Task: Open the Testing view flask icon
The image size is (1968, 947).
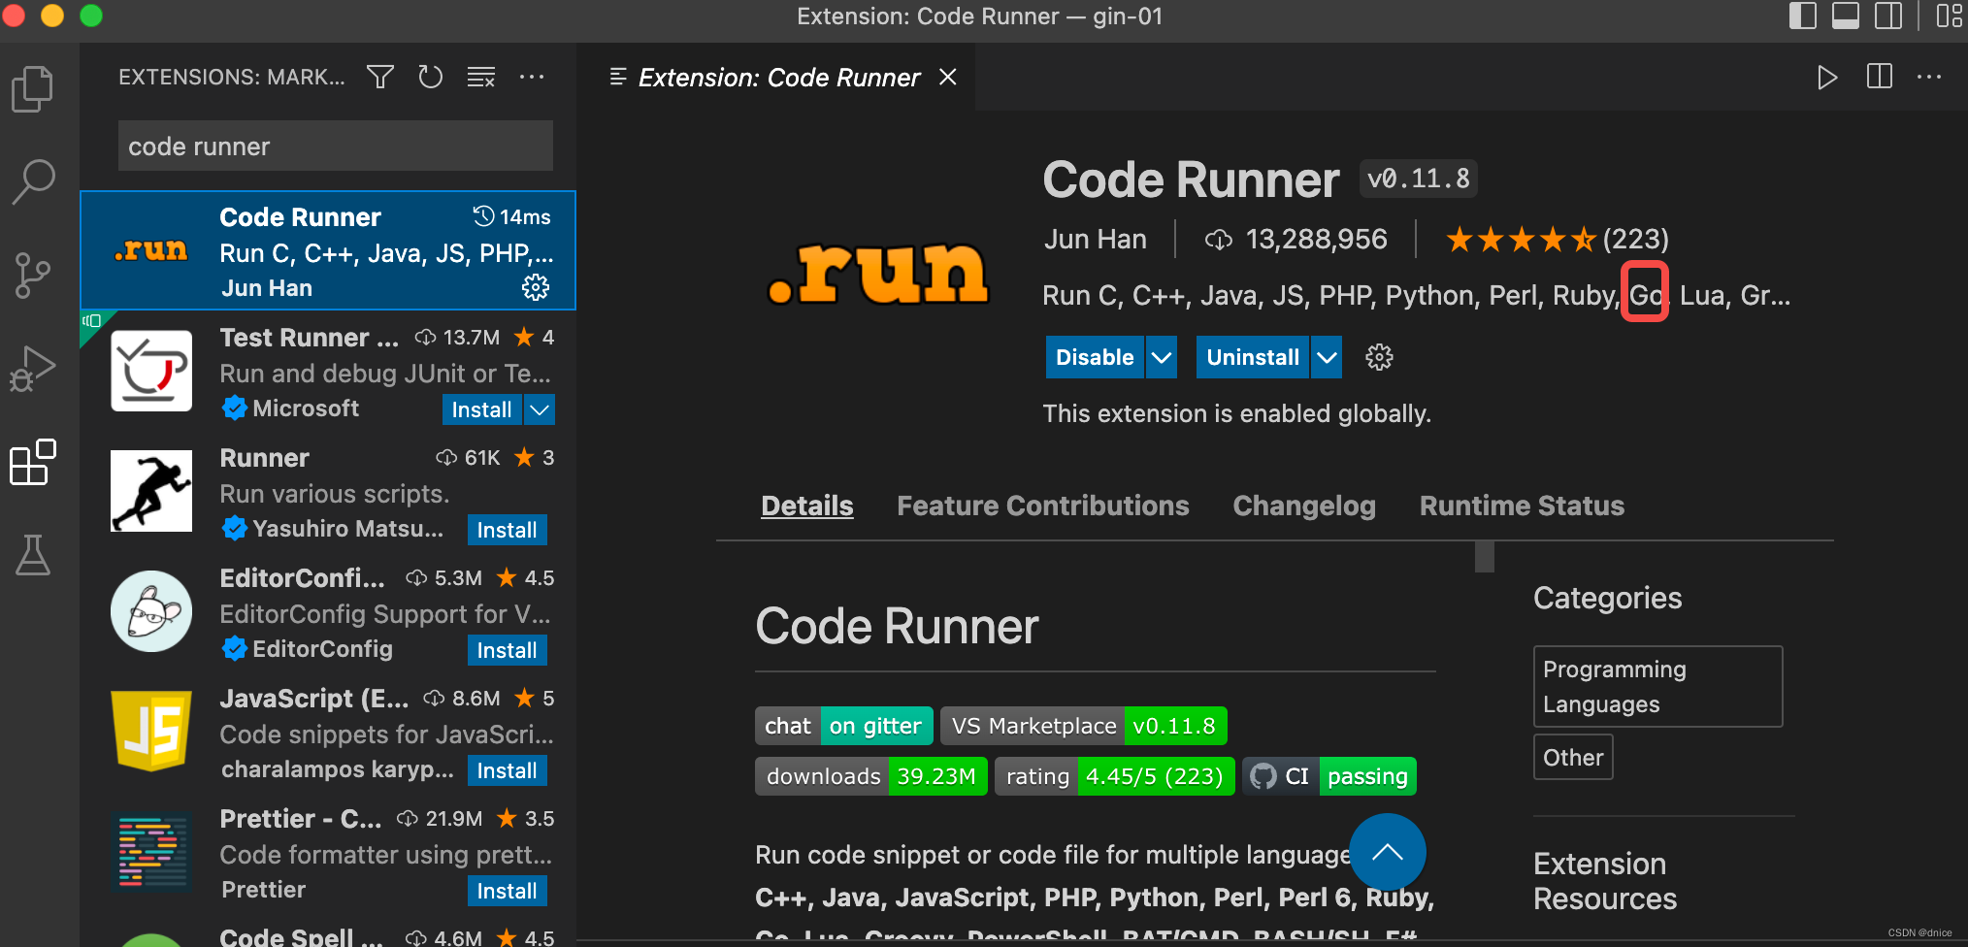Action: click(x=33, y=556)
